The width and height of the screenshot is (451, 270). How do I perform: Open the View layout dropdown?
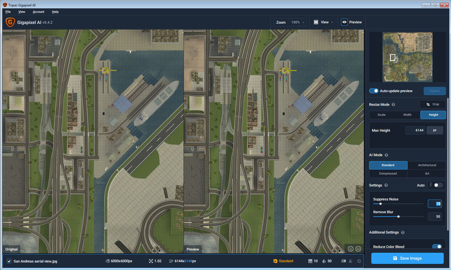[324, 22]
